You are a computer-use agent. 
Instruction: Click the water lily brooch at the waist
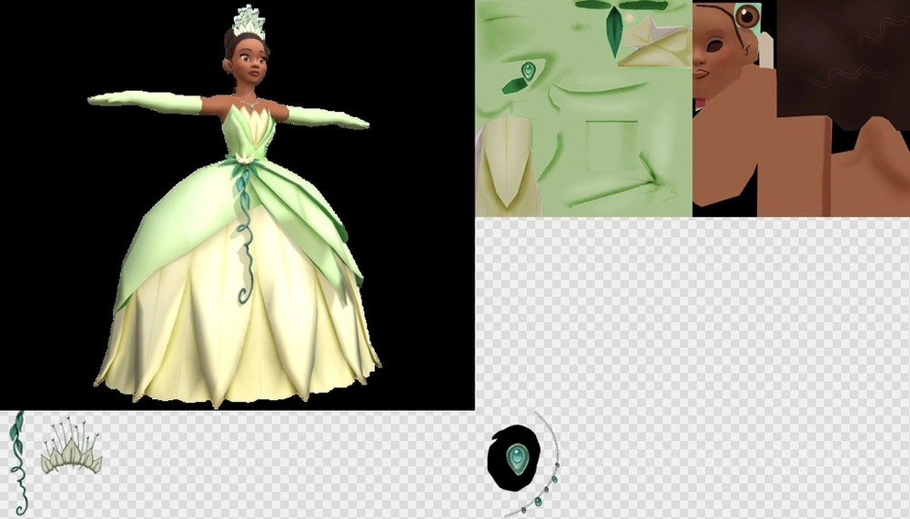(243, 159)
